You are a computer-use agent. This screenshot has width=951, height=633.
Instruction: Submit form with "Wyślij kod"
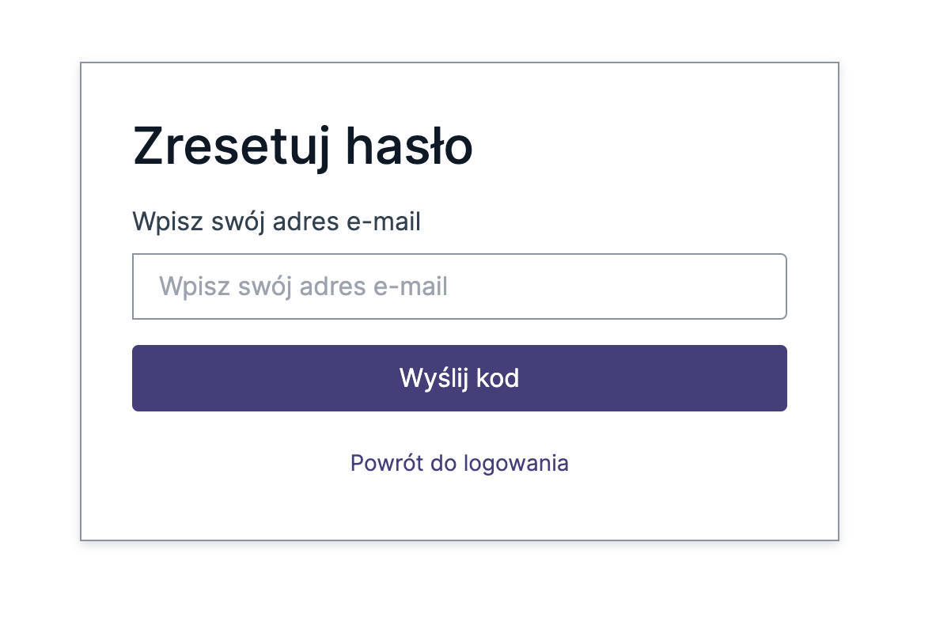tap(459, 378)
